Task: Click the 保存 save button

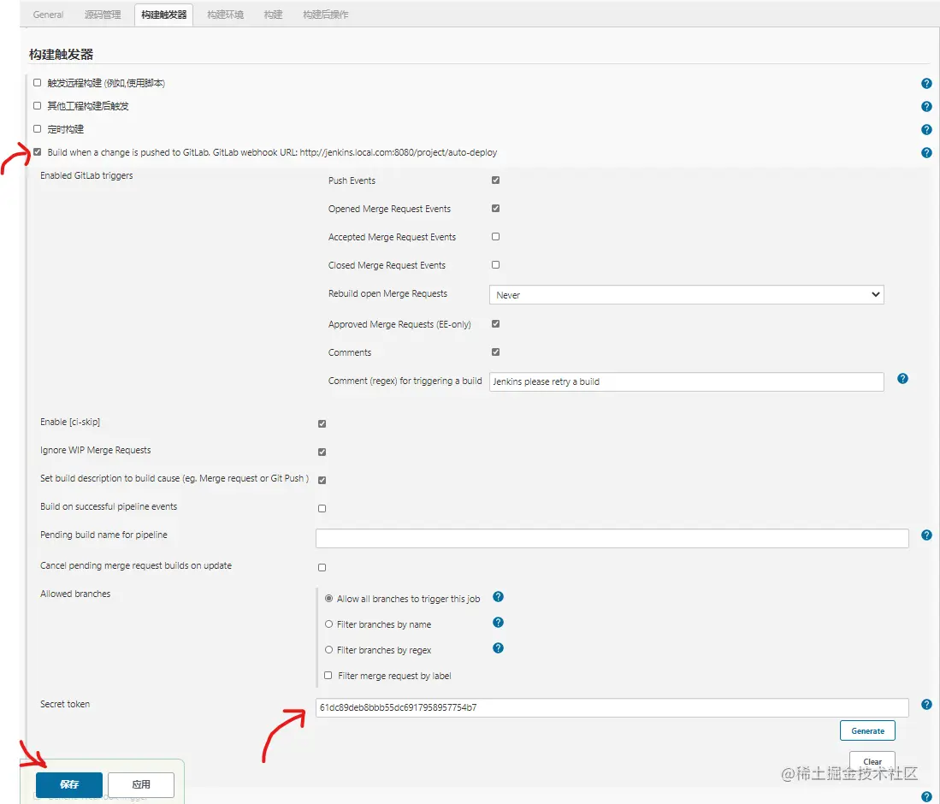Action: click(x=69, y=784)
